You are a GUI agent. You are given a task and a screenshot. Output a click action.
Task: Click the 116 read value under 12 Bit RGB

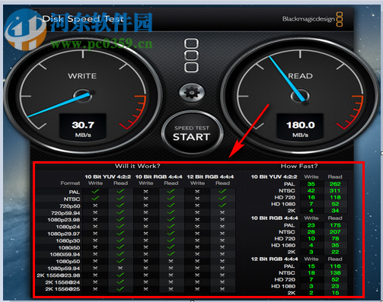(x=335, y=266)
